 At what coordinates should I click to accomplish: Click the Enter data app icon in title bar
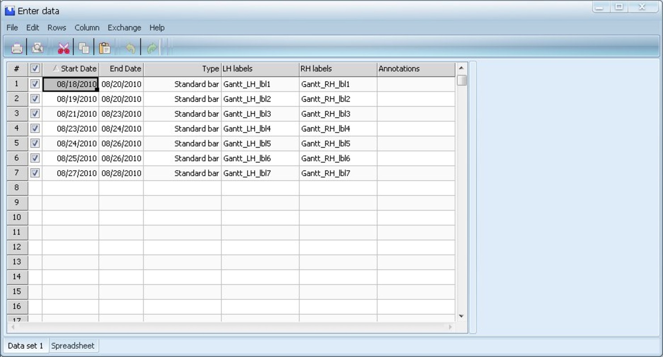(x=9, y=11)
